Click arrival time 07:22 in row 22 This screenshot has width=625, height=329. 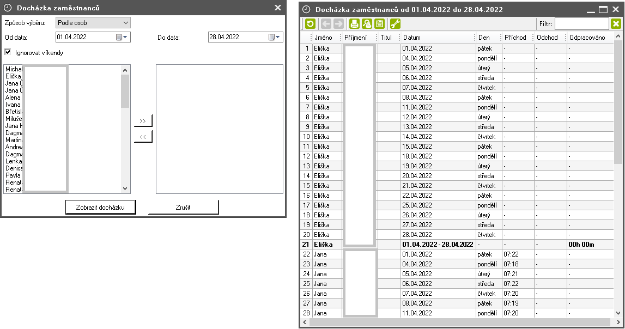point(511,254)
